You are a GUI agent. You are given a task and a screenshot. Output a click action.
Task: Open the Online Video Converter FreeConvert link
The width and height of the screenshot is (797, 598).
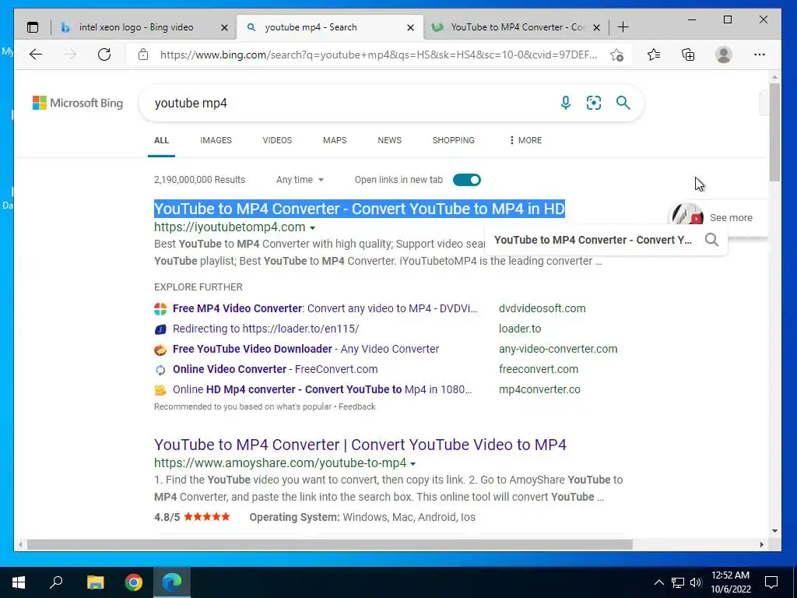point(275,370)
